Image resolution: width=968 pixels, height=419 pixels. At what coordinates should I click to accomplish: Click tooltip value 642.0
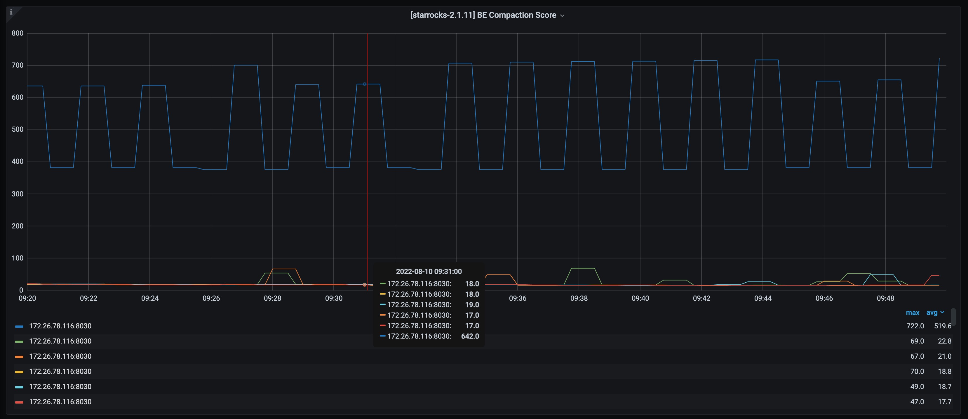[x=470, y=336]
